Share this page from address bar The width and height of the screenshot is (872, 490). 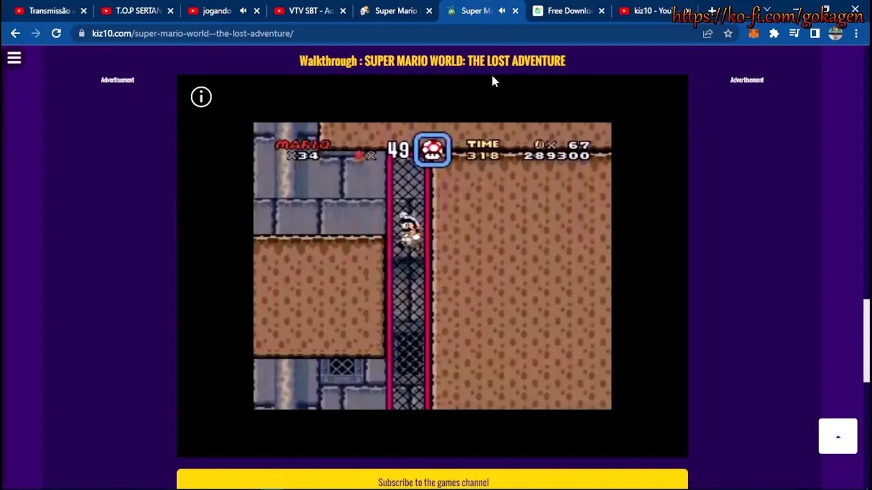pos(708,33)
